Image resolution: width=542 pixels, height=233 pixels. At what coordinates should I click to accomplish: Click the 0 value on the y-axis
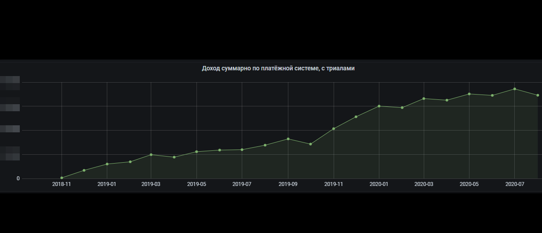coord(18,178)
